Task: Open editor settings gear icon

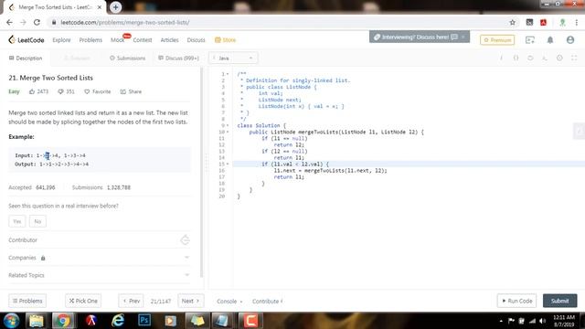Action: [559, 58]
